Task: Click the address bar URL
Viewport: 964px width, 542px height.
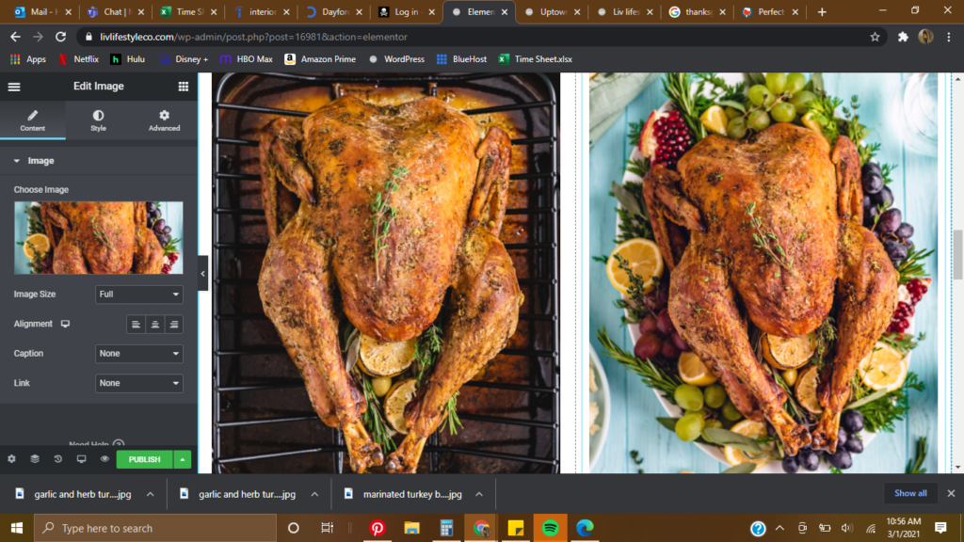Action: point(254,37)
